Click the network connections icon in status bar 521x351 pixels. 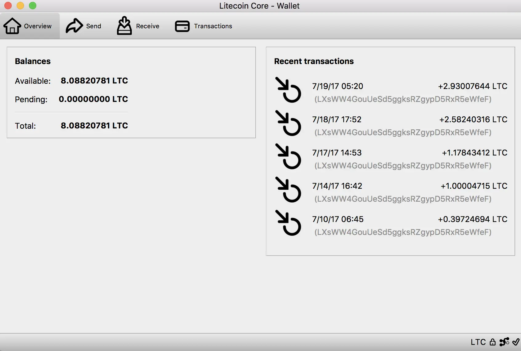pyautogui.click(x=504, y=342)
